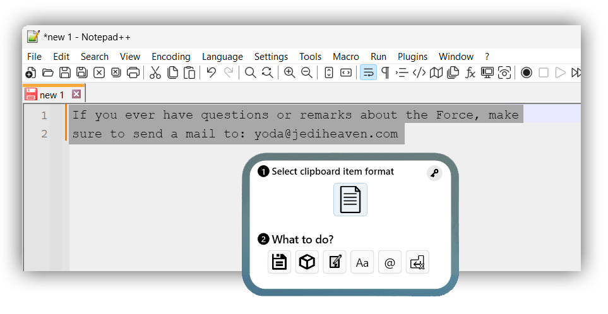Undo the last action

(212, 73)
